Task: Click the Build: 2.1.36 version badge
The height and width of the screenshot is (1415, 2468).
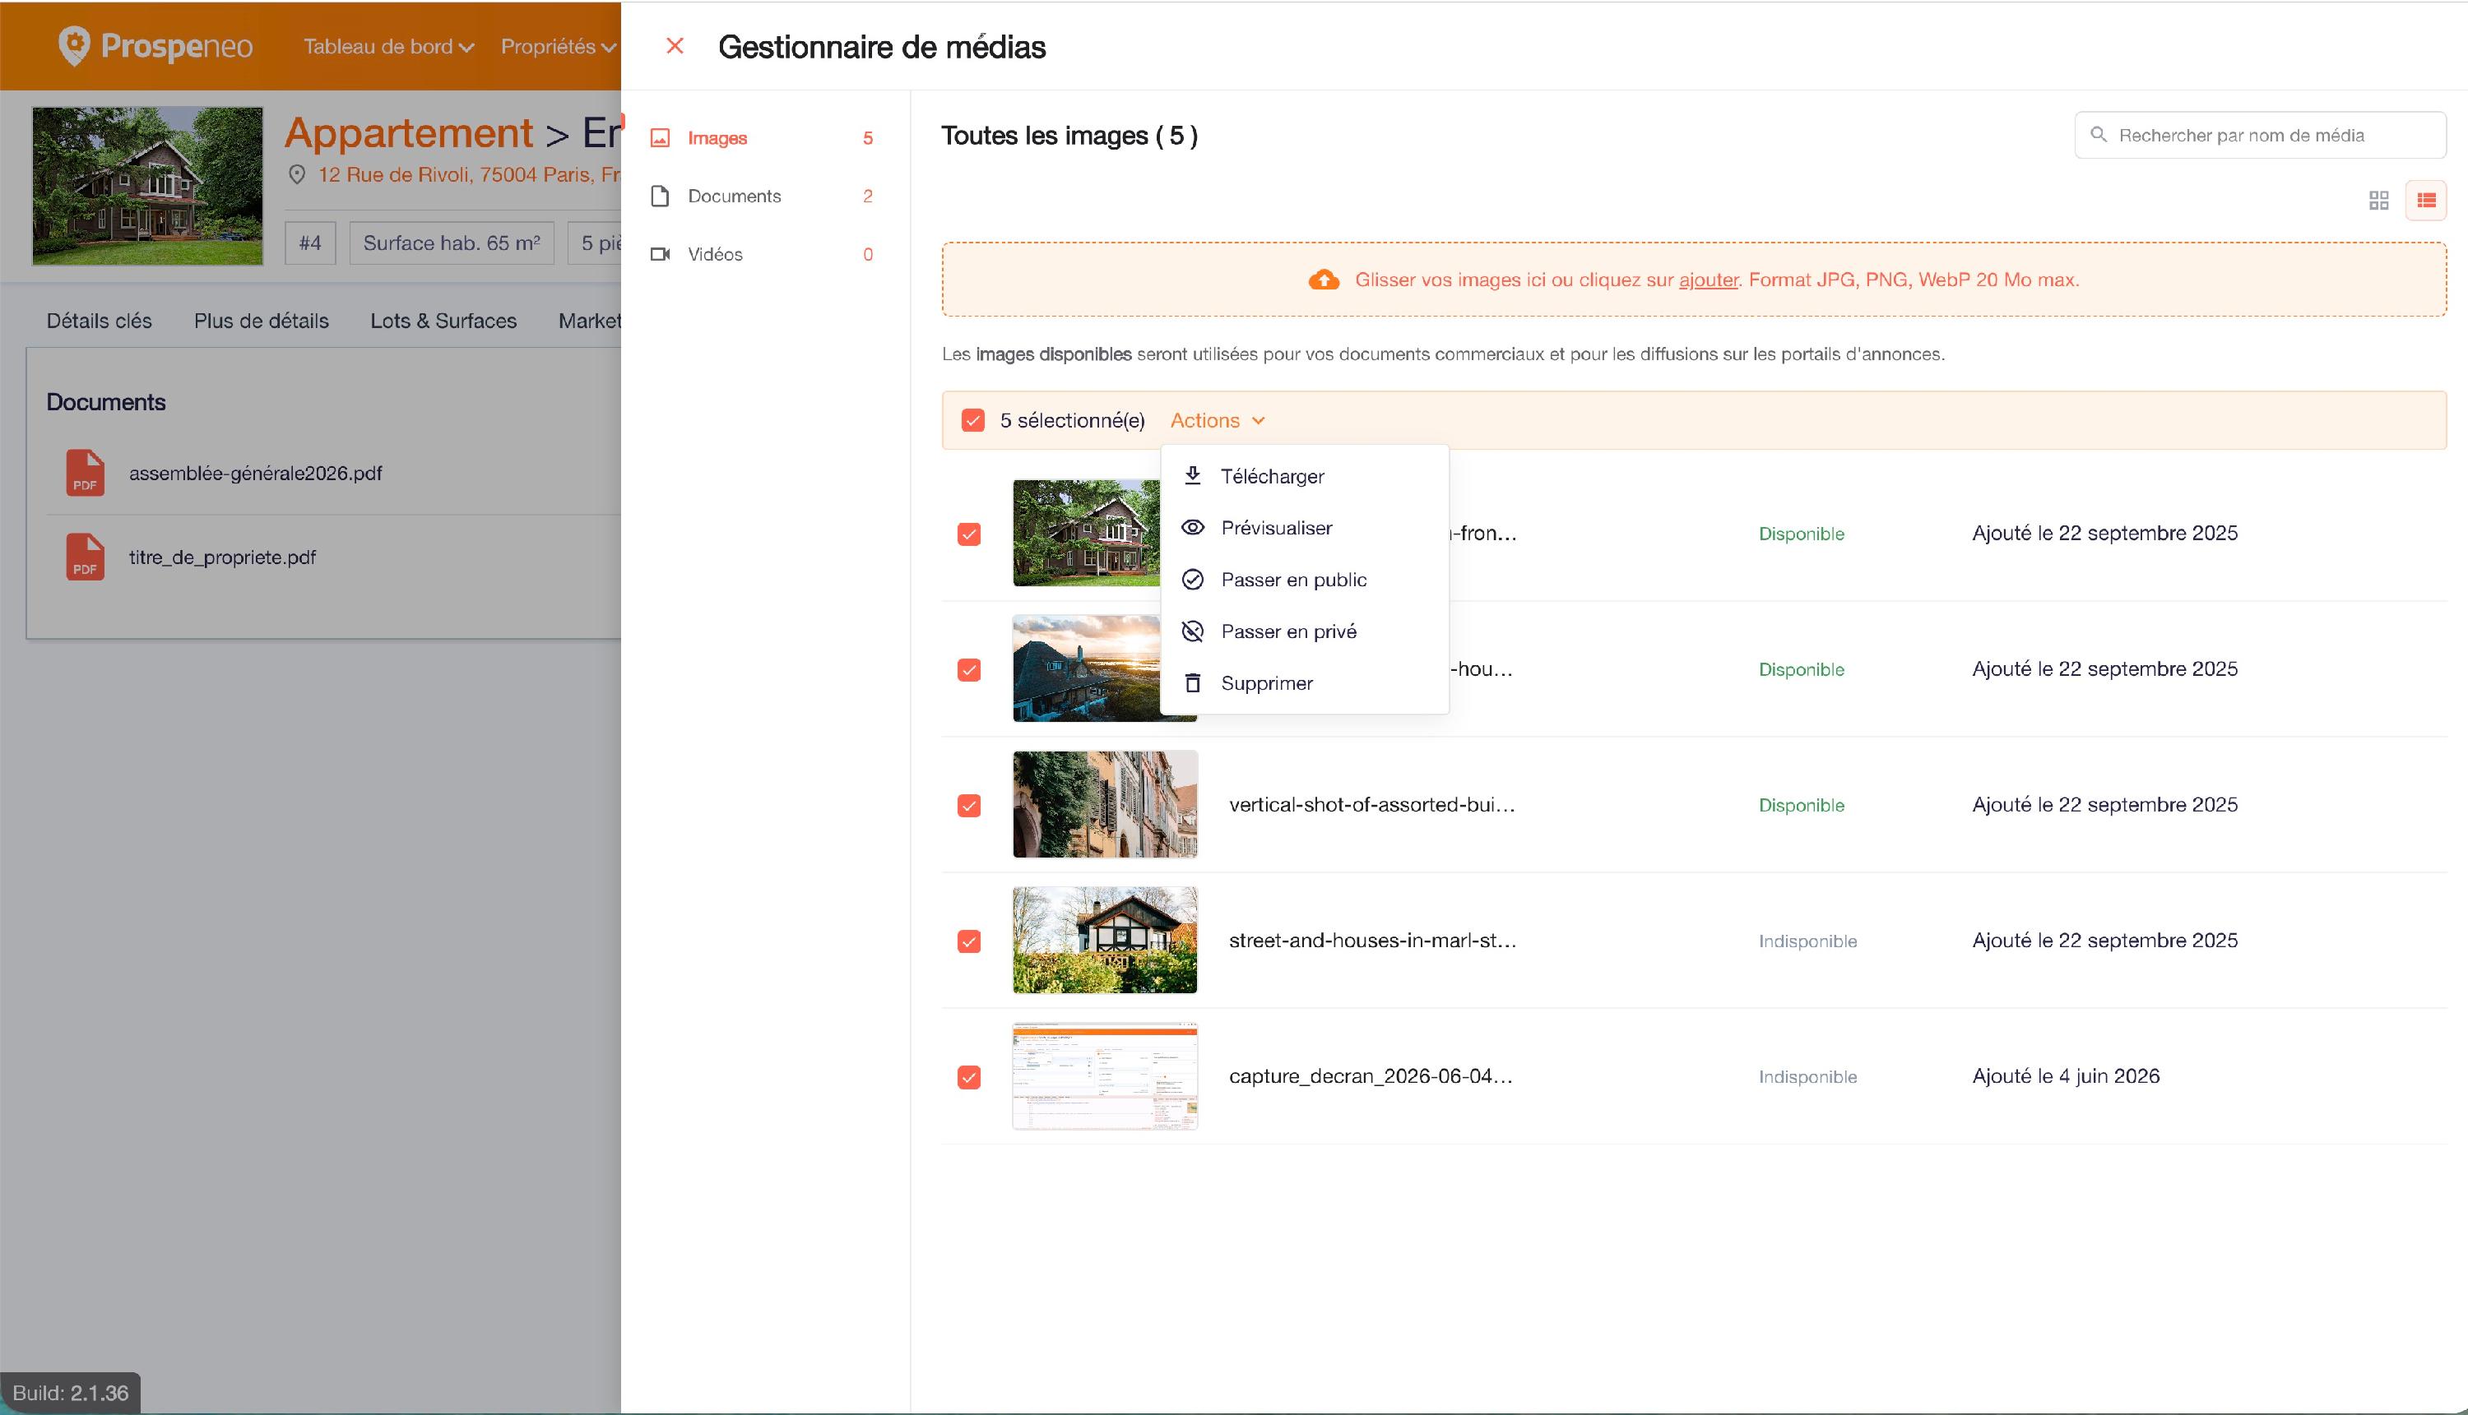Action: pos(71,1393)
